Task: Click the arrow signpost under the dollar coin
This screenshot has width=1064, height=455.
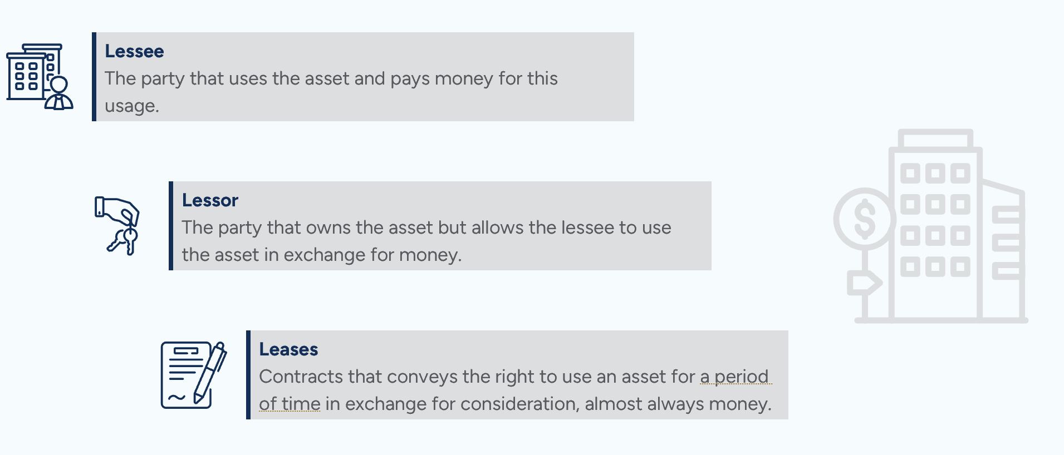Action: pos(863,283)
